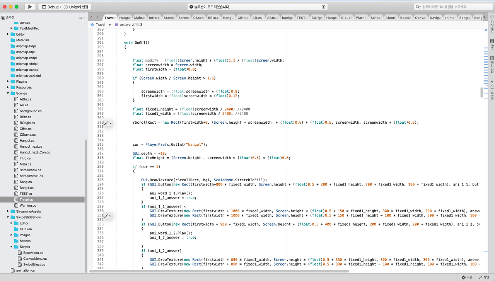
Task: Expand the Plugins folder
Action: tap(8, 82)
